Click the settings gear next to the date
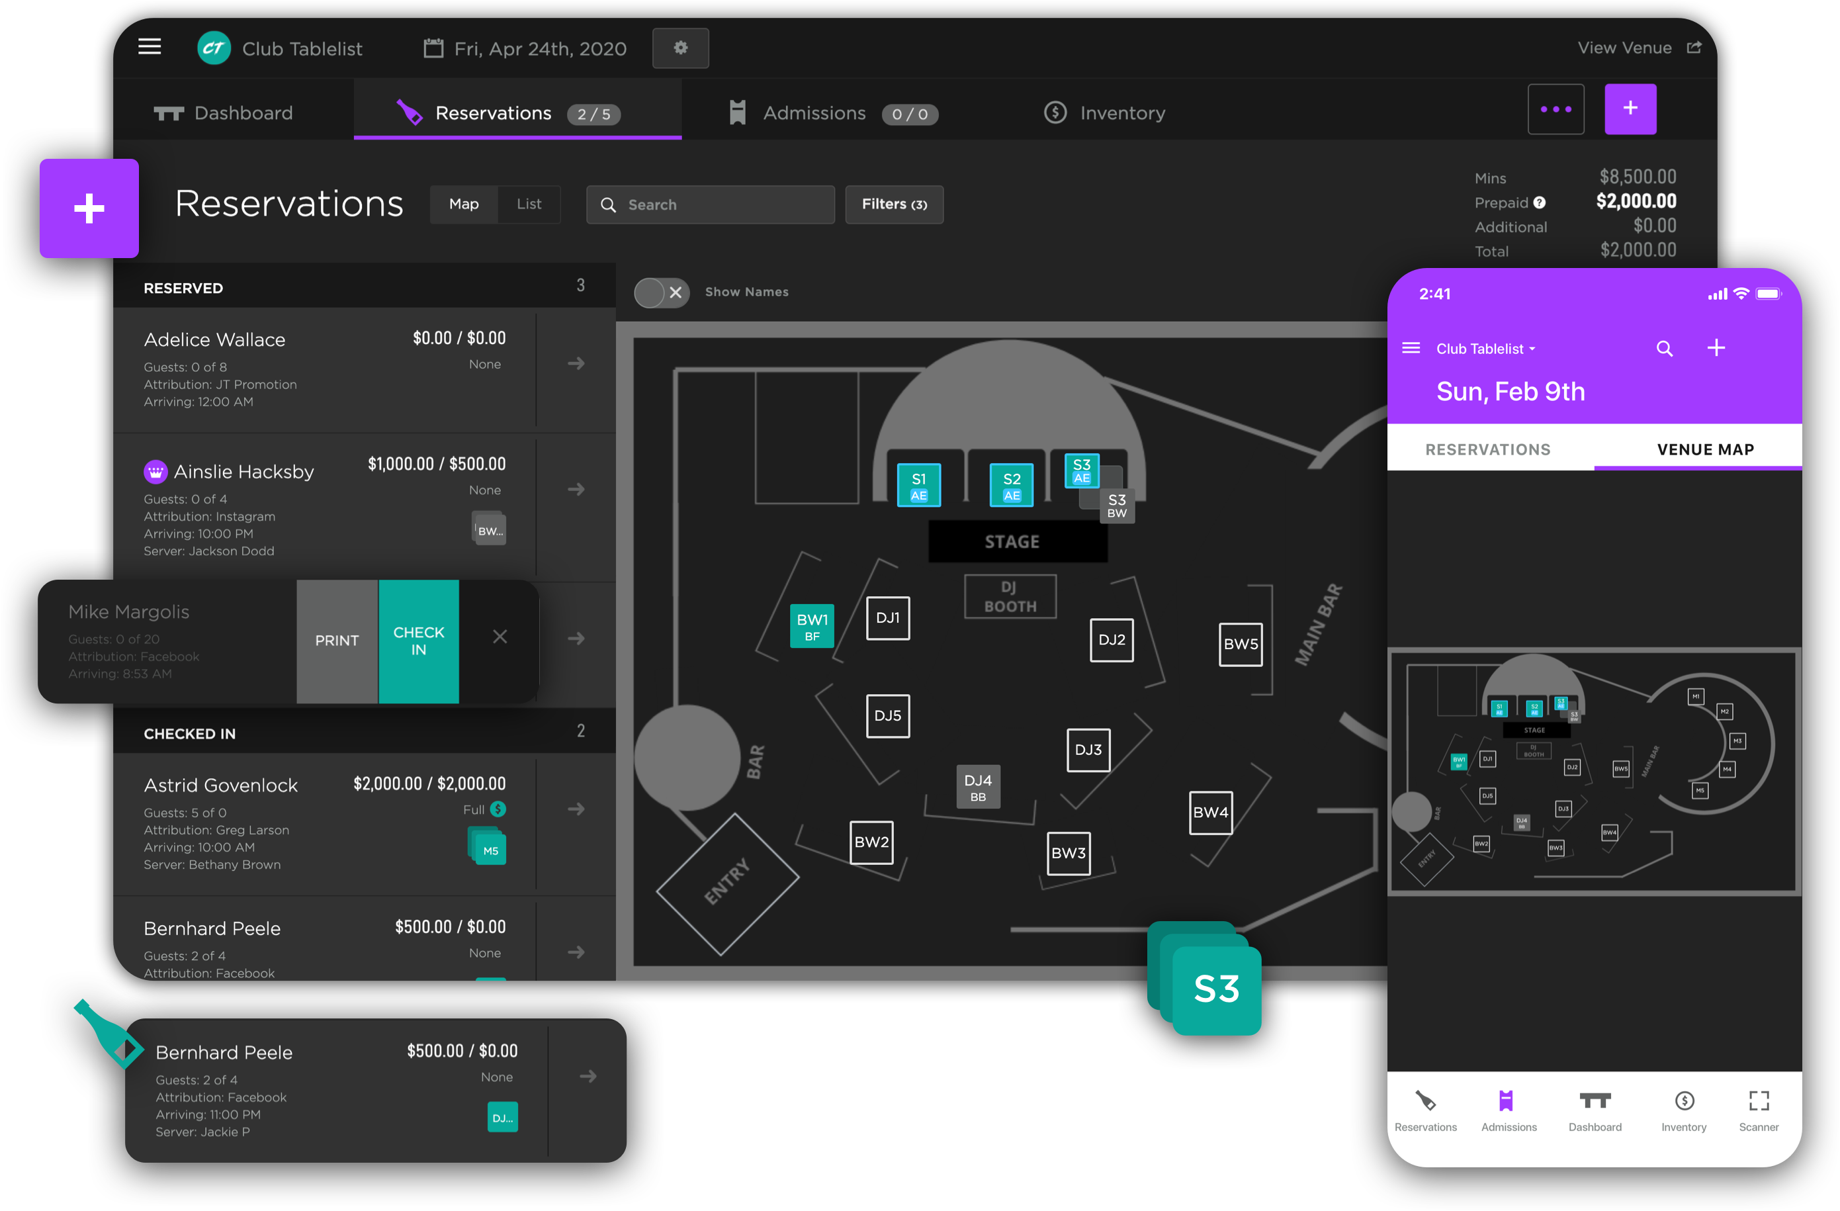The height and width of the screenshot is (1211, 1840). coord(679,48)
